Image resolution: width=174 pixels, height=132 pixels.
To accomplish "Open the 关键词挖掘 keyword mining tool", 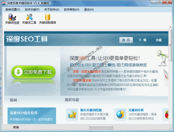I will coord(12,19).
